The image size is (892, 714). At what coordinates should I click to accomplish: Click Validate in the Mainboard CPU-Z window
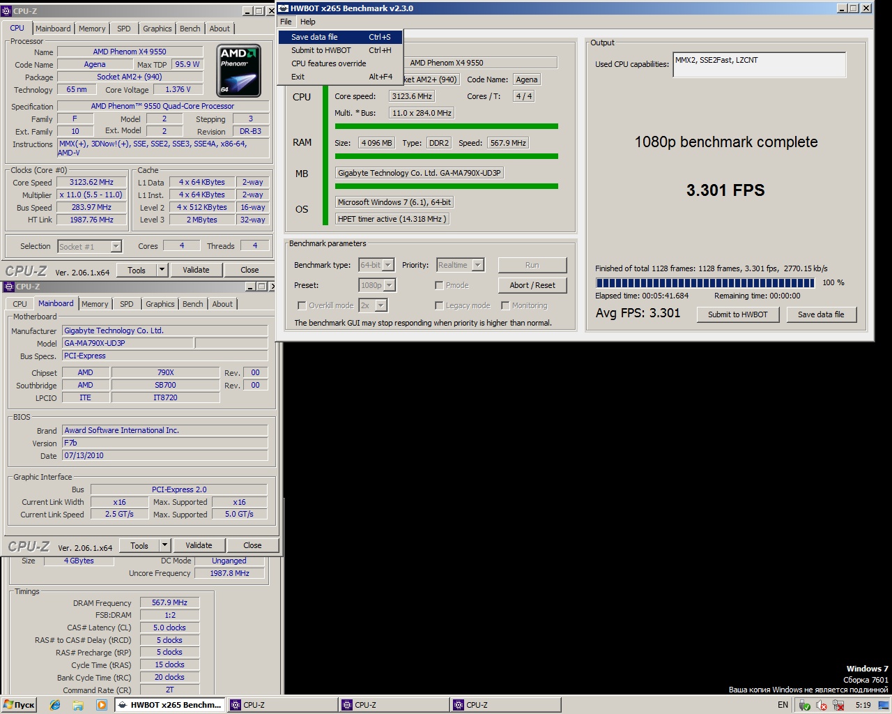point(199,545)
